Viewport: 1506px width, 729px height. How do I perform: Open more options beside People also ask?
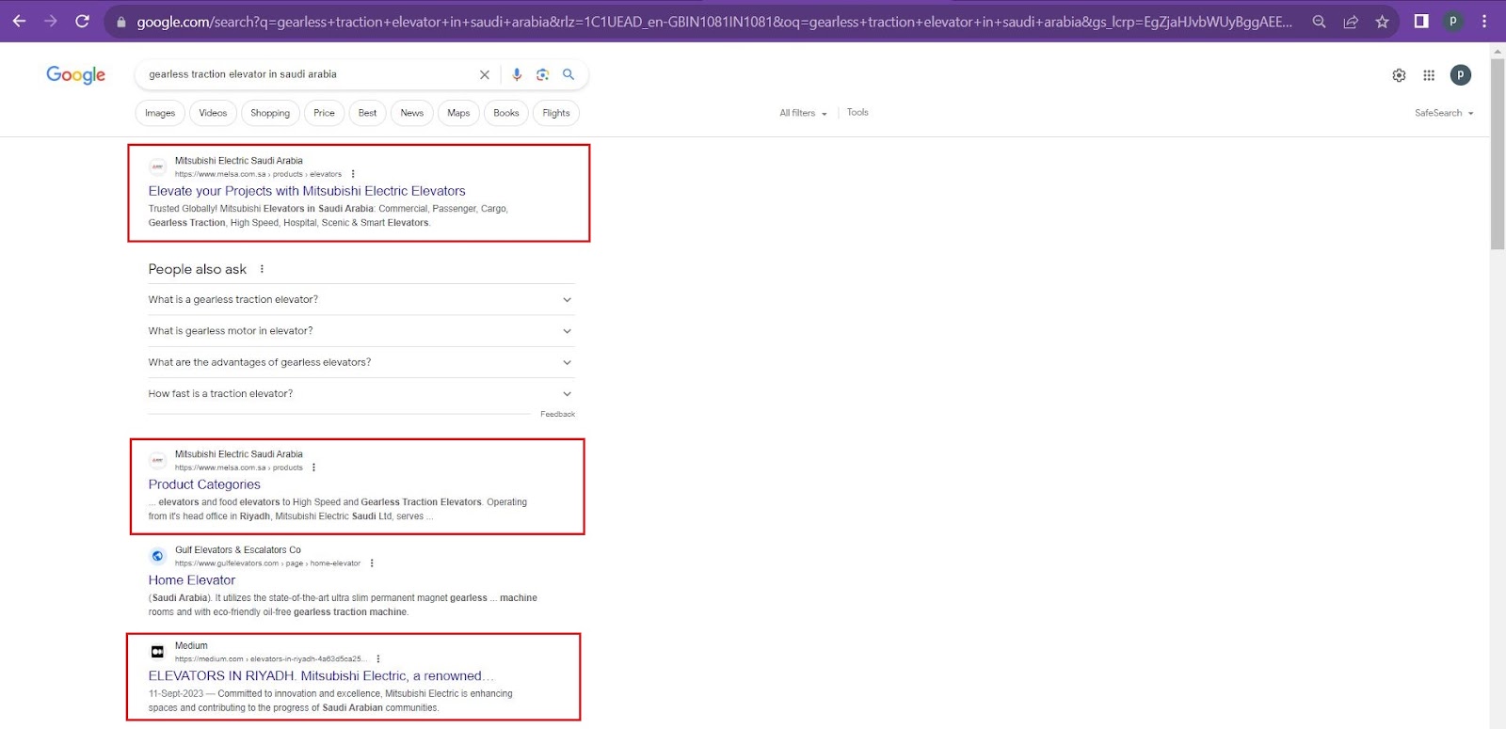click(x=262, y=269)
